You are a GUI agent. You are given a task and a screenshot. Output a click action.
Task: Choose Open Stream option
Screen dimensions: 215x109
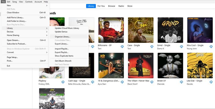click(25, 40)
